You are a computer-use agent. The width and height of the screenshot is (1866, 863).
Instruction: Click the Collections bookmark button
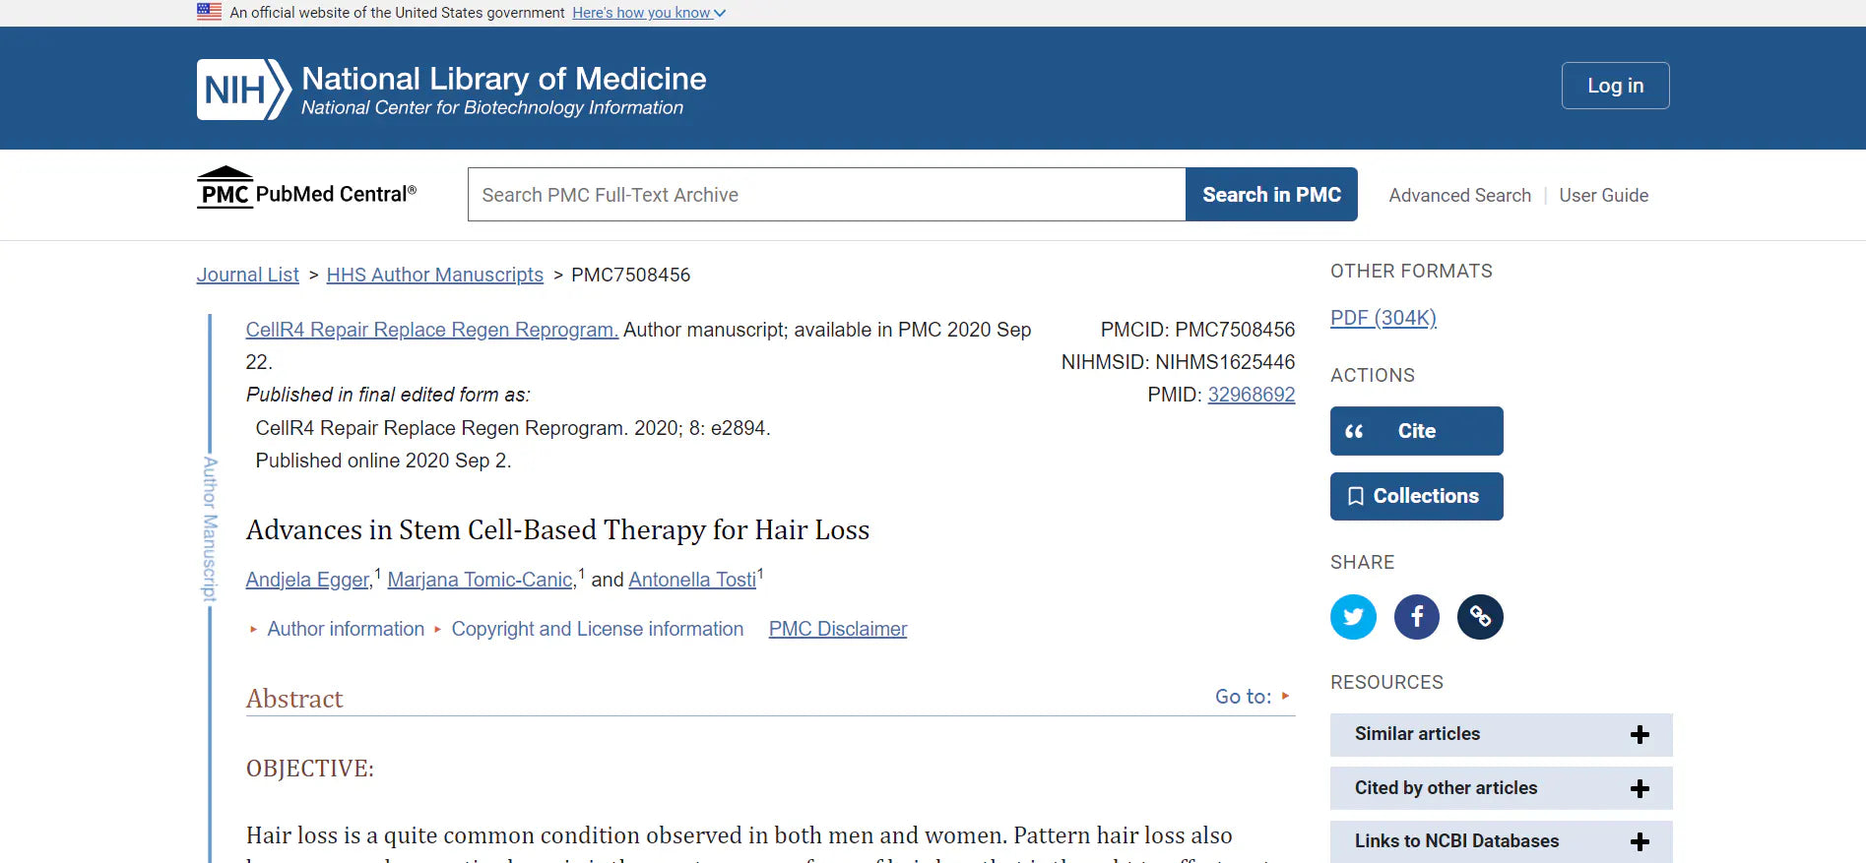tap(1416, 496)
